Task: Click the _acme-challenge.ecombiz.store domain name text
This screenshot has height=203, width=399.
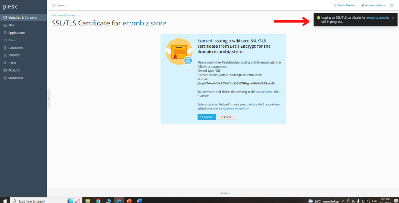Action: tap(240, 75)
